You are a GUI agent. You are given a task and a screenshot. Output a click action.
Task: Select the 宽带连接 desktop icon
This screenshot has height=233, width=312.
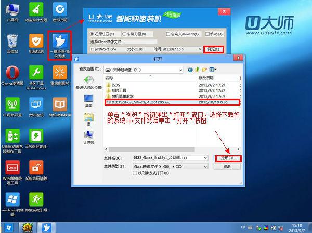[36, 107]
